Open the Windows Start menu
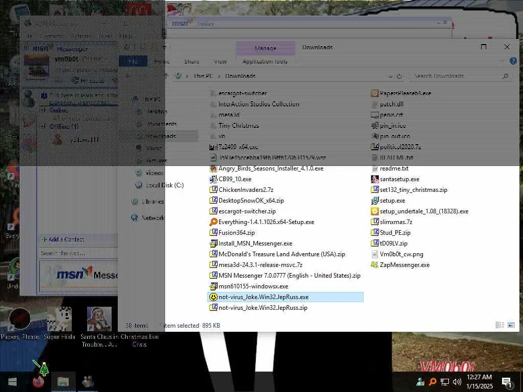Image resolution: width=523 pixels, height=392 pixels. coord(12,382)
